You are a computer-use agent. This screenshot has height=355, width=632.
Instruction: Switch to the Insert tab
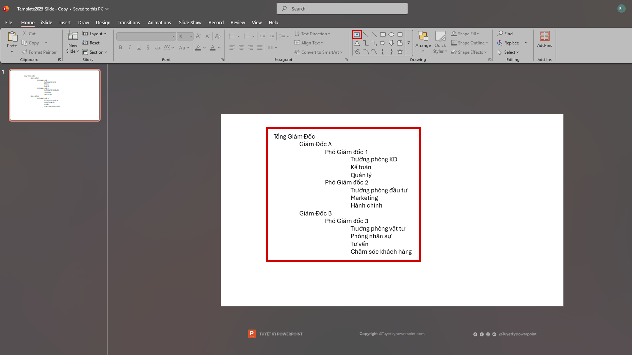tap(65, 23)
